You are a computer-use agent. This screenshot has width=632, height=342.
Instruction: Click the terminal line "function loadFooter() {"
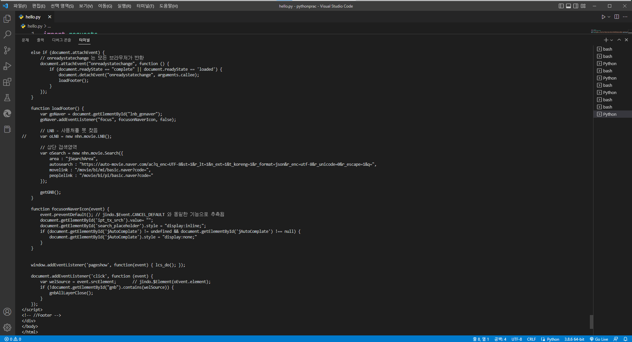click(58, 108)
